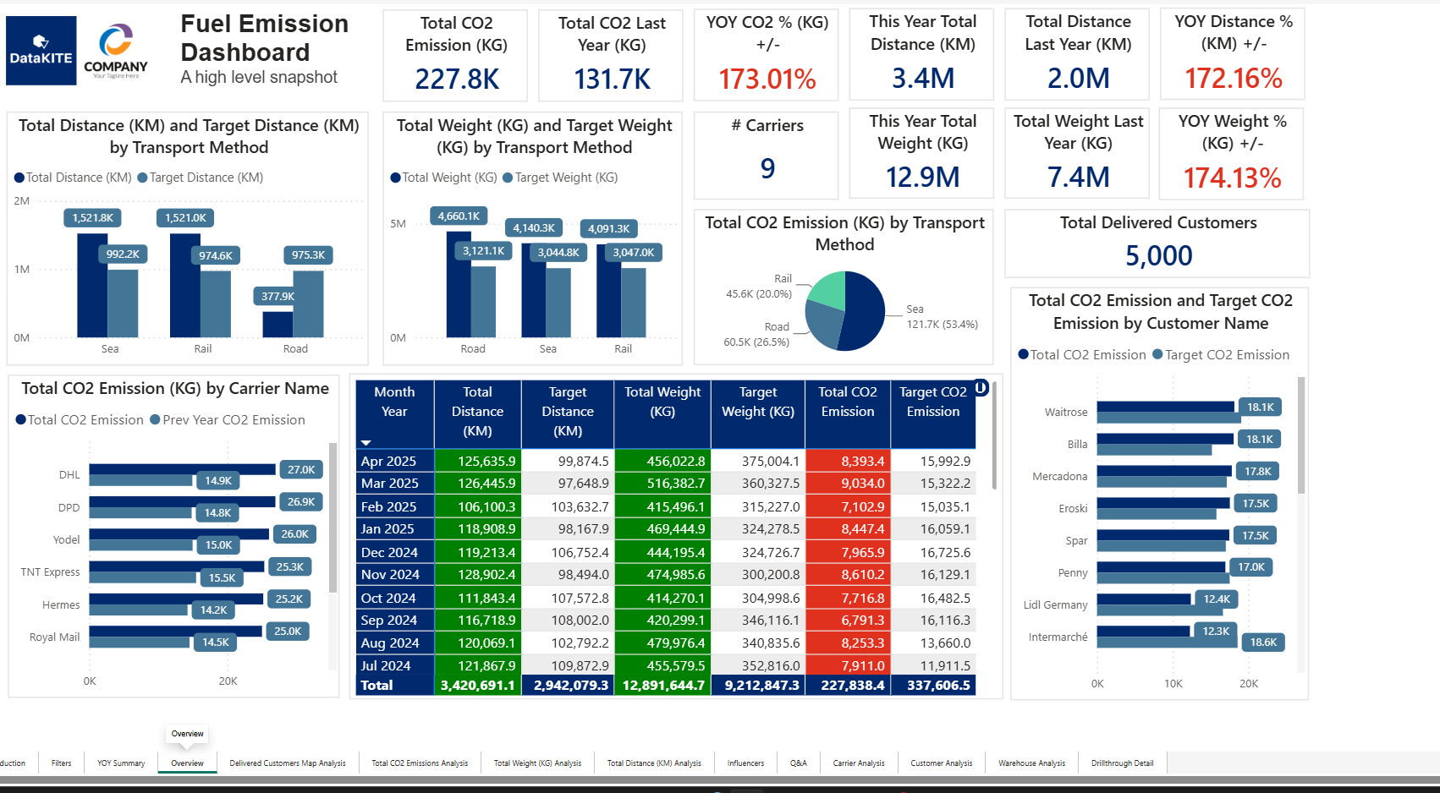The image size is (1440, 793).
Task: Select the Target Weight (KG) legend dot
Action: [x=508, y=178]
